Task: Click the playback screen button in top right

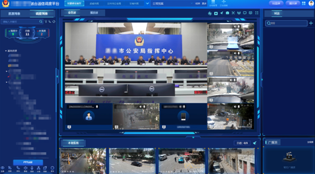Action: click(293, 3)
